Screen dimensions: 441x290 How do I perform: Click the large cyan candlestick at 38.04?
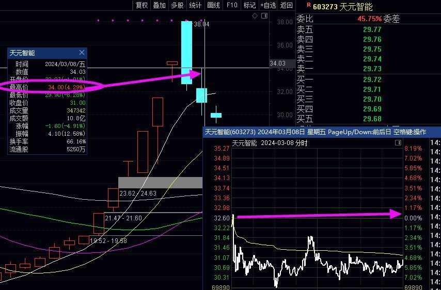click(x=186, y=53)
